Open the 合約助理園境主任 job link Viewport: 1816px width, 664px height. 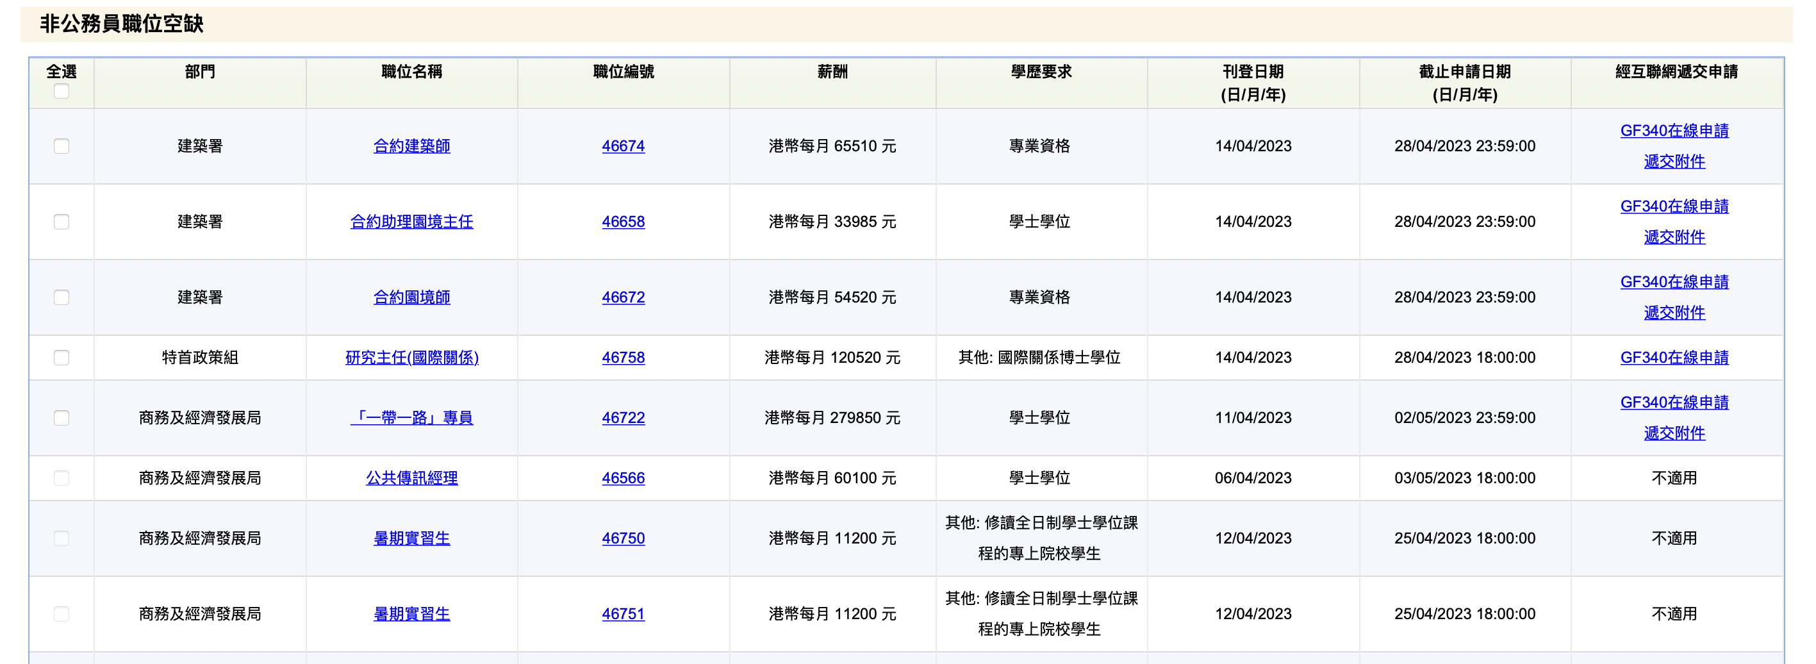[411, 221]
